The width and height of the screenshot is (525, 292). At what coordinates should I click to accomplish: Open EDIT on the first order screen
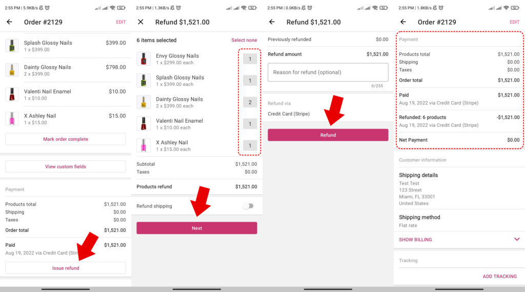click(120, 22)
